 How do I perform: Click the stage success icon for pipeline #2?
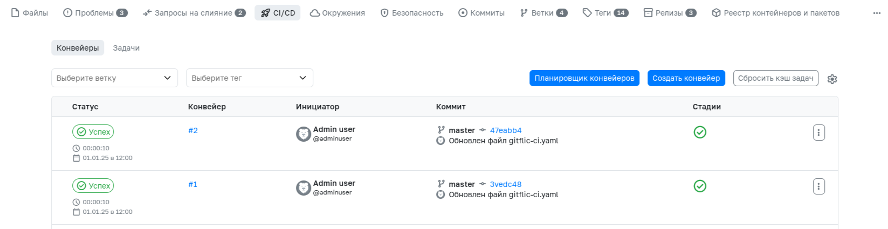(700, 132)
